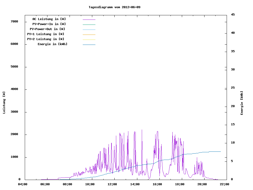Click the 45 value on right axis

[233, 15]
